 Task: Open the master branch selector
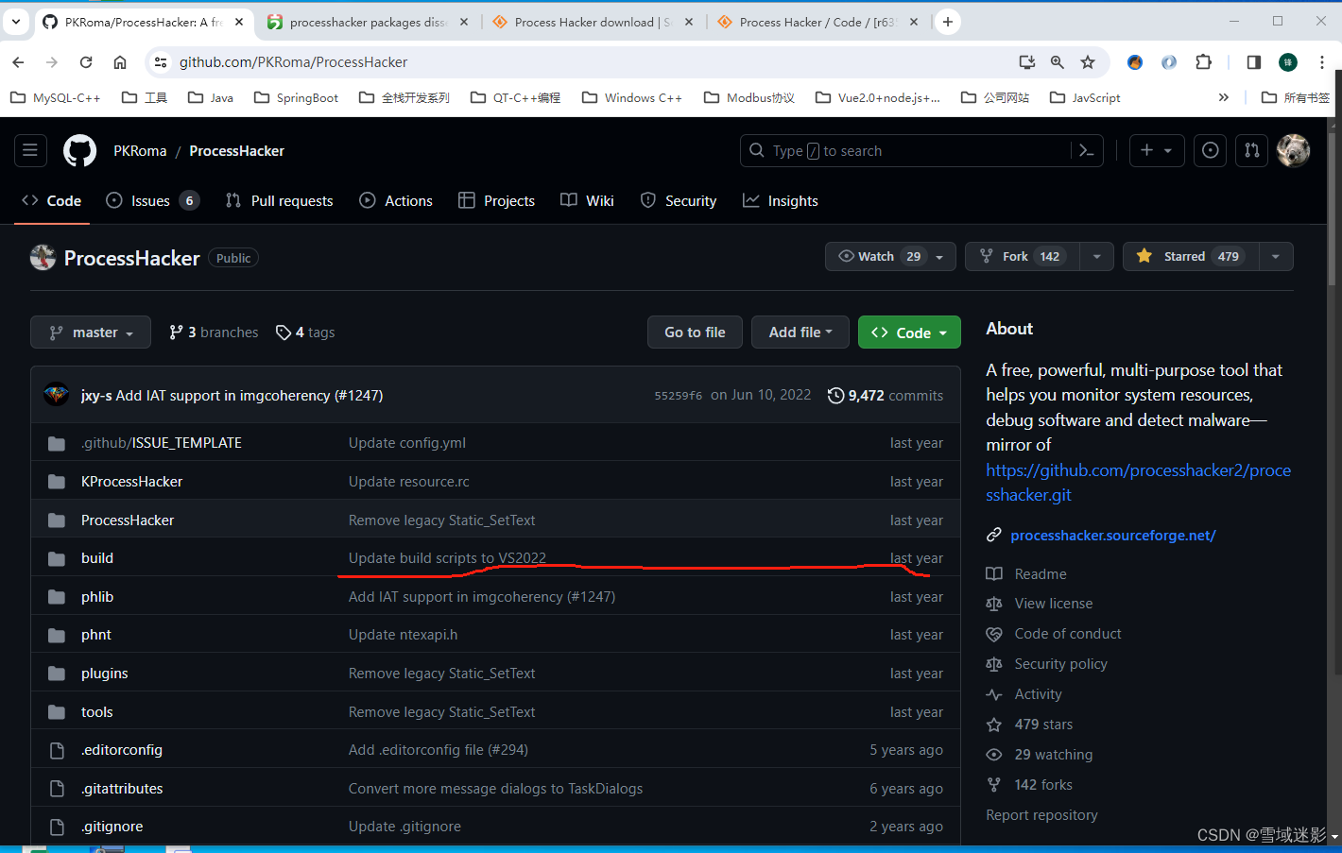[x=91, y=333]
